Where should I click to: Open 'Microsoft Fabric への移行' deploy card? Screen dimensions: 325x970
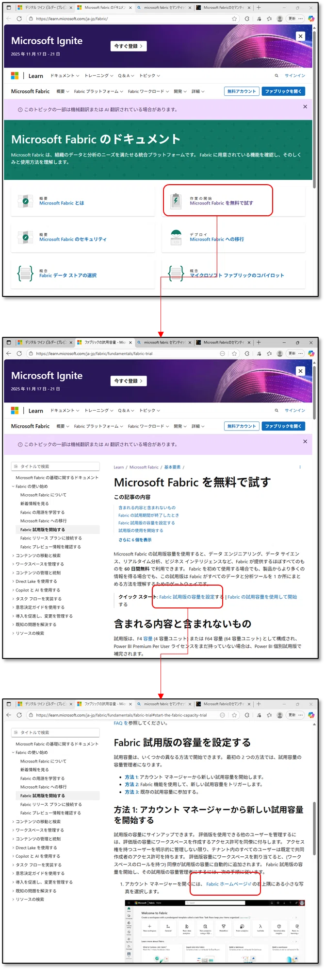point(217,239)
